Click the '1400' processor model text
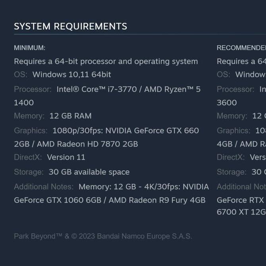Viewport: 266px width, 266px height. pos(24,103)
